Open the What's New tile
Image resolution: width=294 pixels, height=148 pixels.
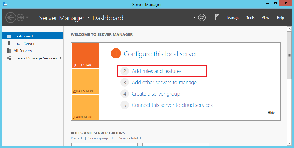(x=85, y=81)
